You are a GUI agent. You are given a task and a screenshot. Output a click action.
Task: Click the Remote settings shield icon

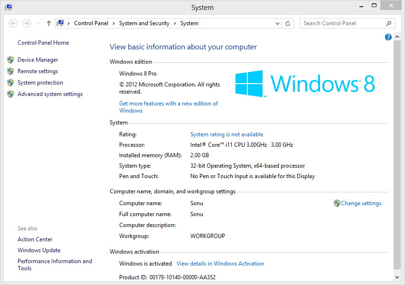[10, 71]
